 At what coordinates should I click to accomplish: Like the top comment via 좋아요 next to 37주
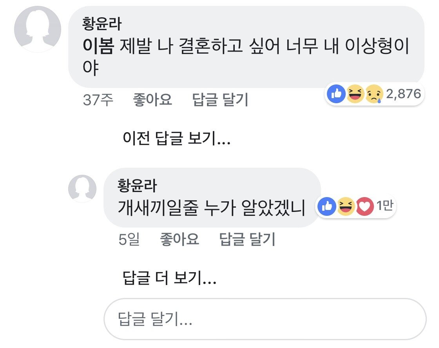point(152,100)
